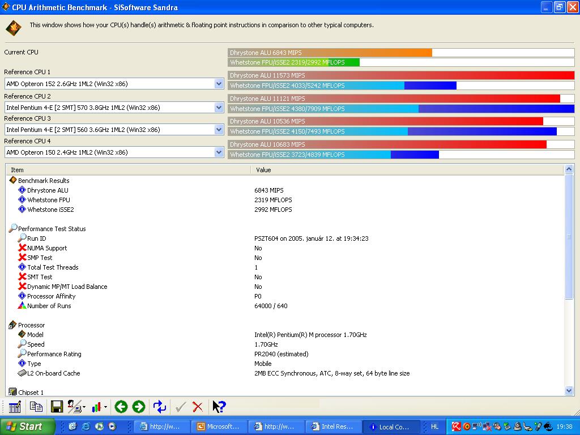Click the value Intel(R) Pentium(R) M processor 1.70GHz

(310, 334)
